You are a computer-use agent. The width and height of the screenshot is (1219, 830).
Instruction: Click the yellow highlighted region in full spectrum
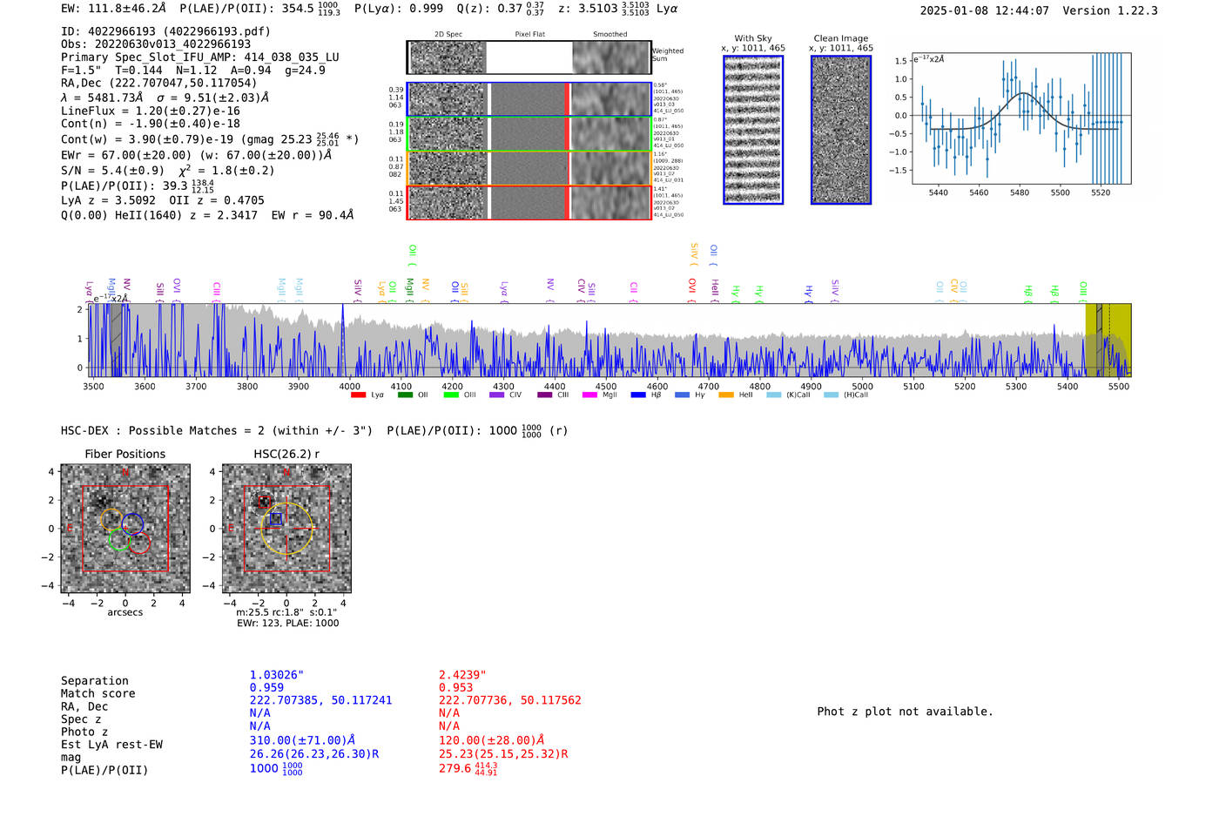1108,340
